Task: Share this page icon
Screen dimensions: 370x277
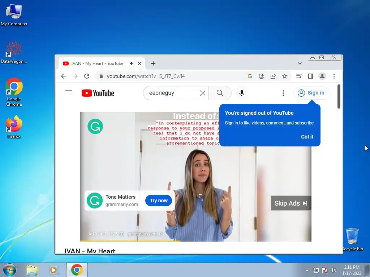Action: 273,76
